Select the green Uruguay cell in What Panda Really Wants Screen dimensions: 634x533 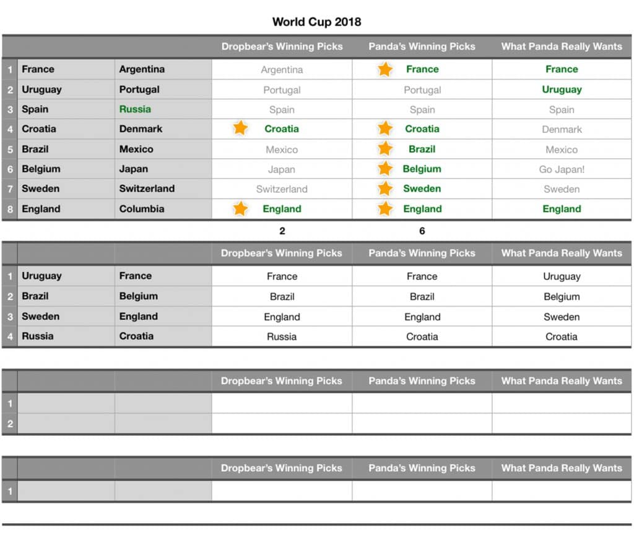tap(562, 89)
